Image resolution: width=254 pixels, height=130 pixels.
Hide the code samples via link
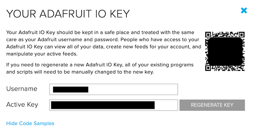pos(30,123)
